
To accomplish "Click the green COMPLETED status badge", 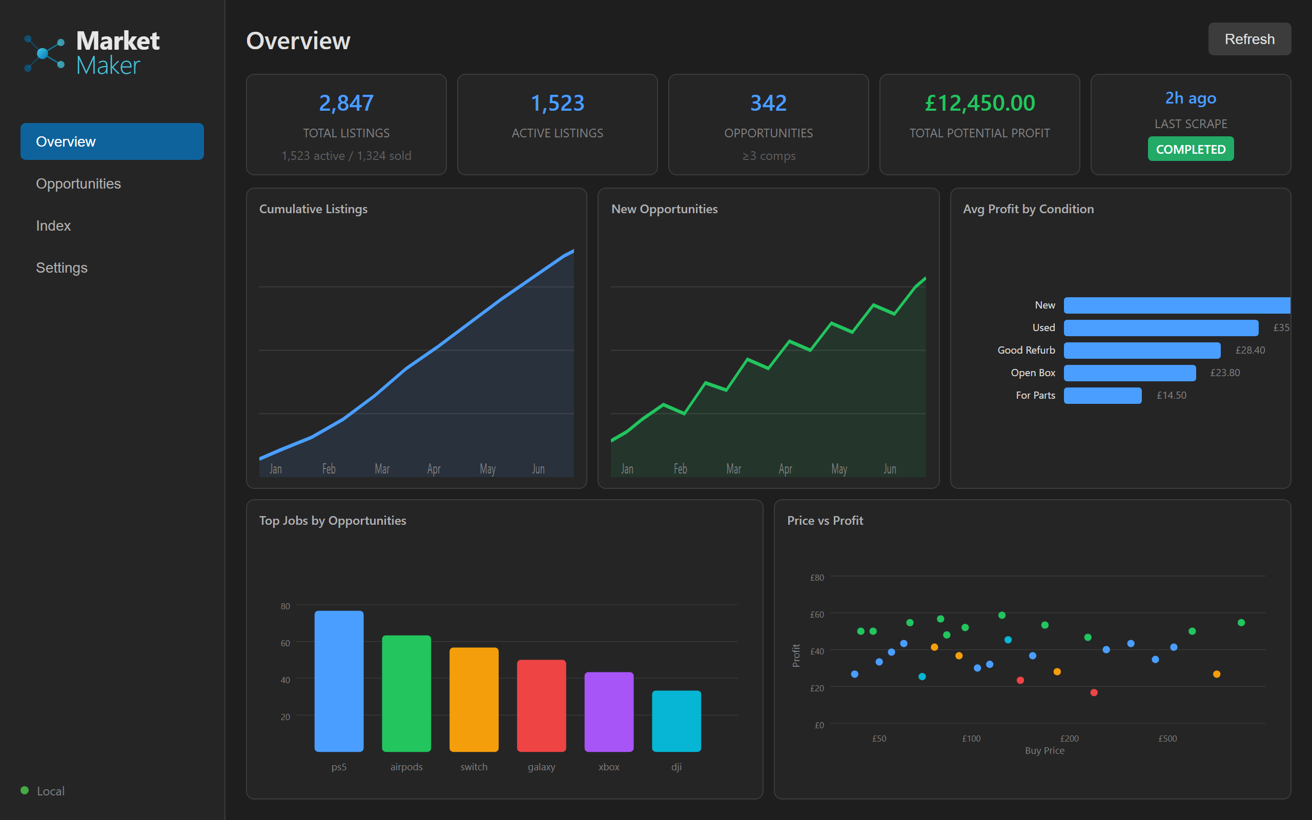I will (1191, 149).
